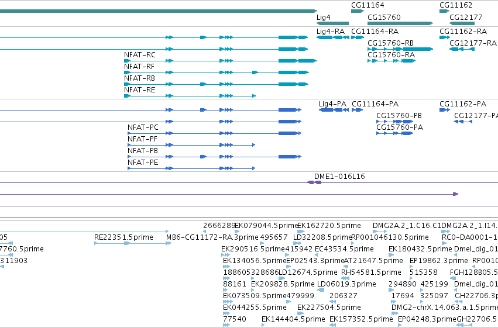Click the CG11164-RA transcript label
498x328 pixels.
375,32
